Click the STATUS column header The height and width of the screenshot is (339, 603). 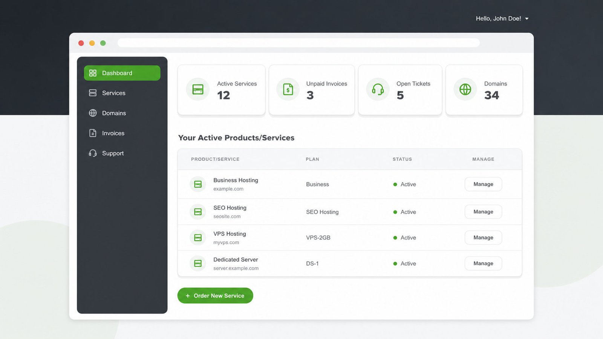tap(402, 159)
